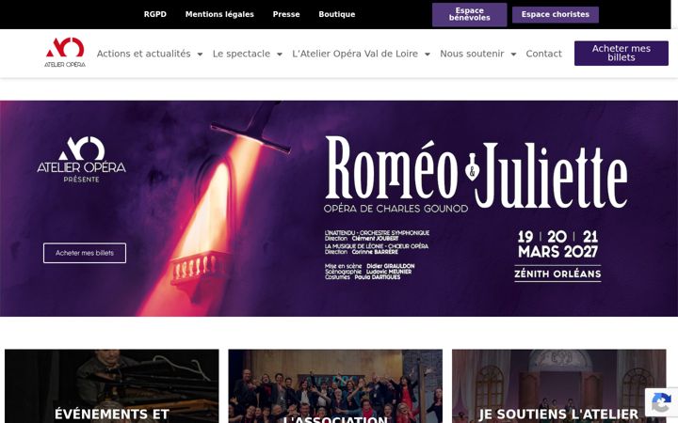Go to the Presse page
678x423 pixels.
pyautogui.click(x=286, y=14)
